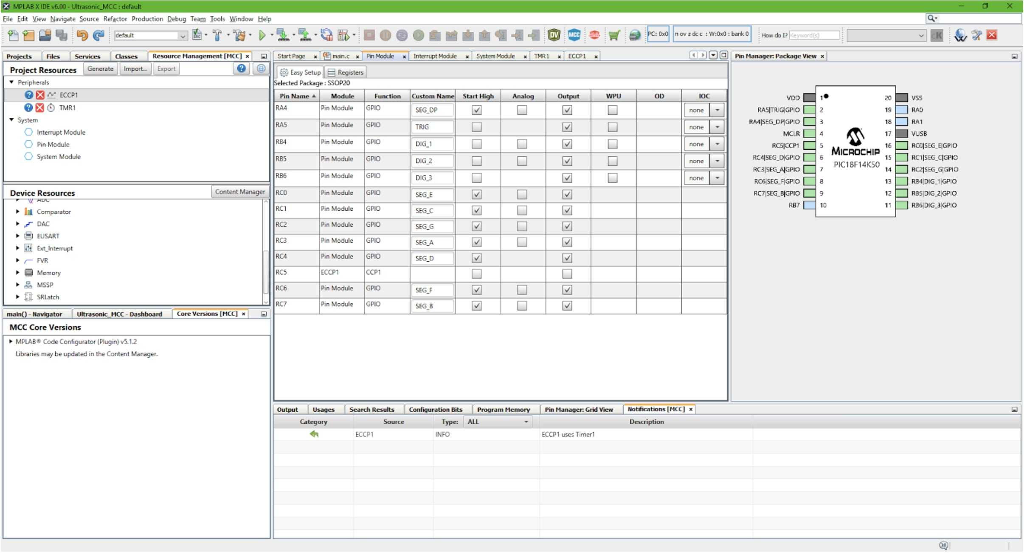1024x553 pixels.
Task: Expand the EUSART device resource
Action: pyautogui.click(x=17, y=236)
